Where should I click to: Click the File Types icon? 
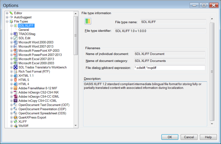click(x=11, y=22)
